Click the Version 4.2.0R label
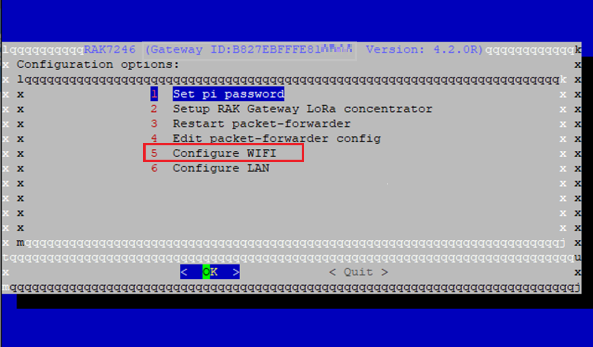This screenshot has height=347, width=593. 425,49
